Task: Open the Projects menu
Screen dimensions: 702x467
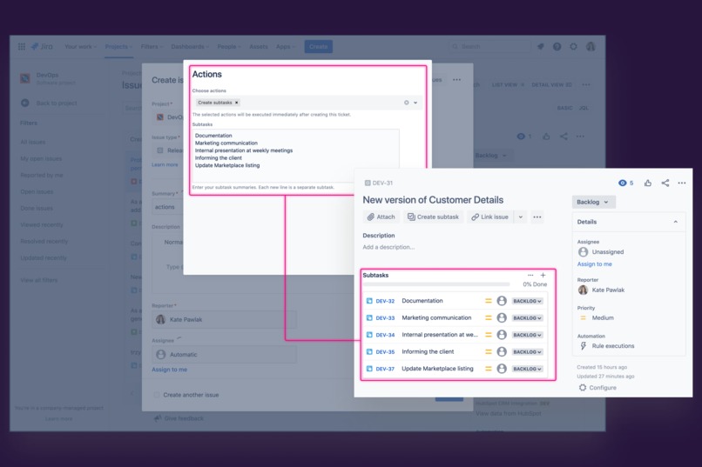Action: pos(118,46)
